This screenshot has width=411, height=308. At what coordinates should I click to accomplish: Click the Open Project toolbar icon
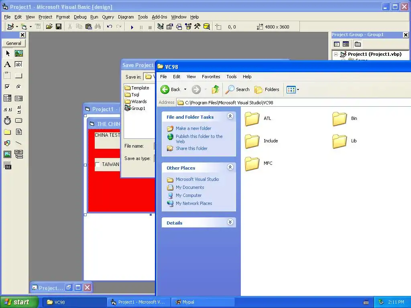[x=49, y=26]
